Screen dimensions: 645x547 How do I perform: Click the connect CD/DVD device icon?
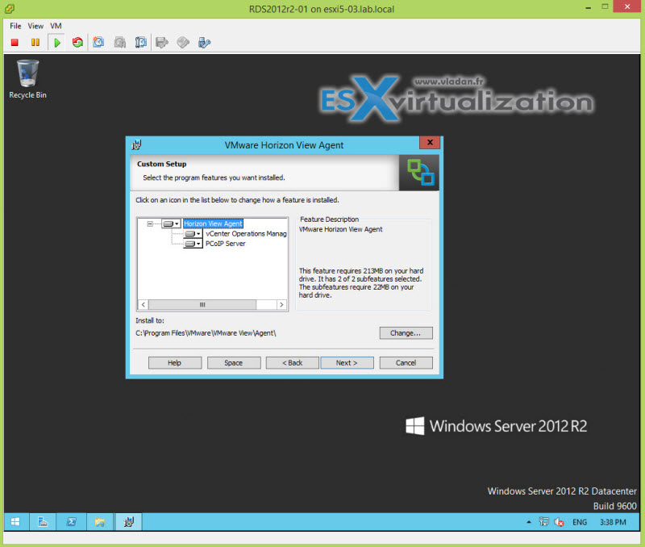click(x=183, y=43)
